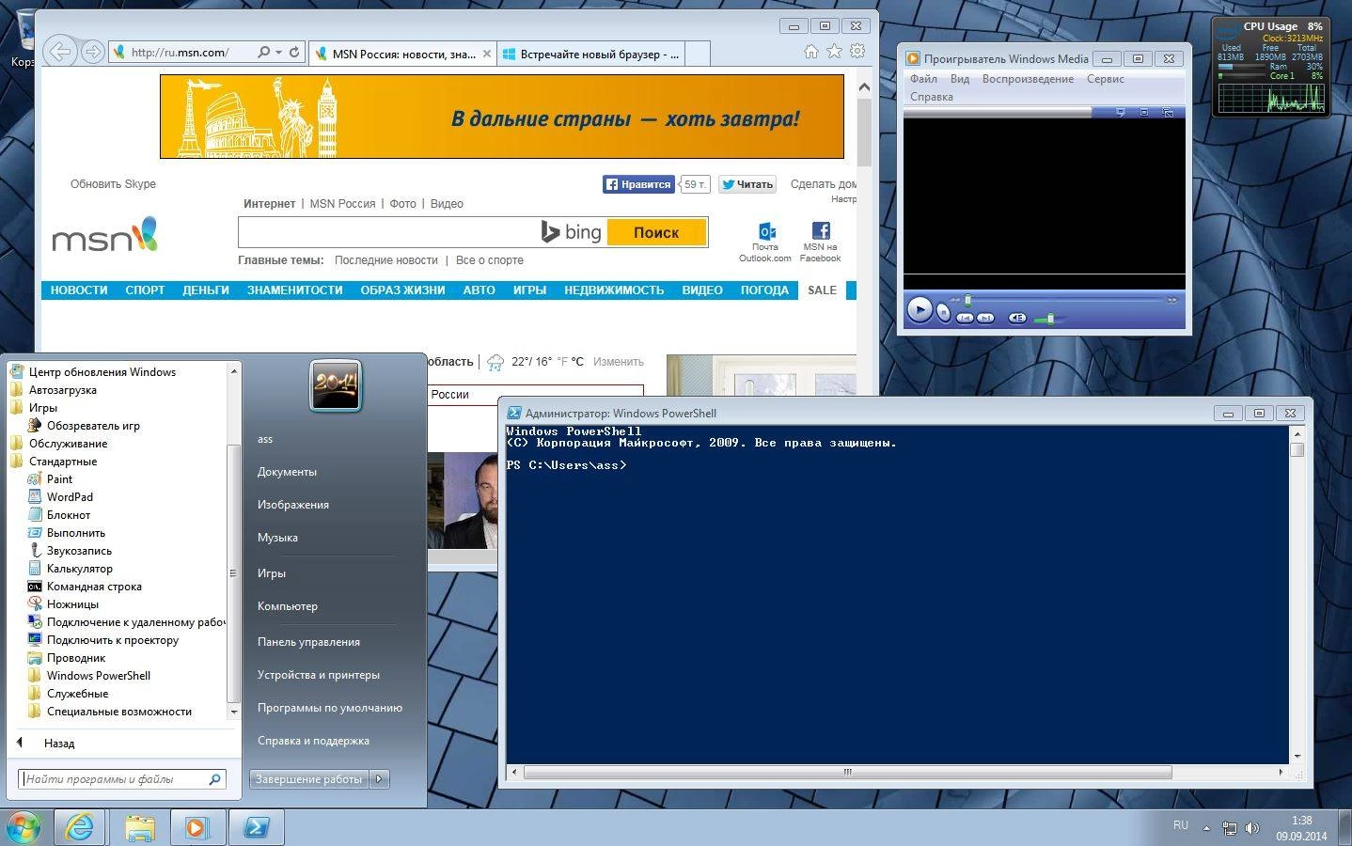This screenshot has height=846, width=1352.
Task: Click the taskbar volume speaker icon
Action: point(1252,828)
